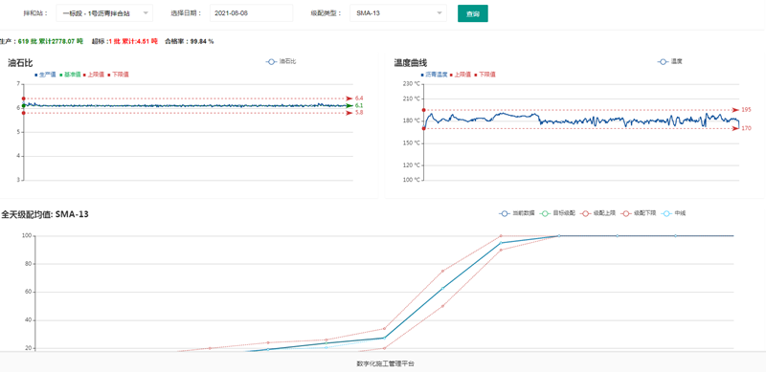Select the 温度曲线 chart title

(x=411, y=62)
